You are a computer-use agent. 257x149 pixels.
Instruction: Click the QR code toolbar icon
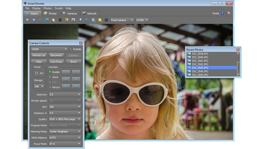(x=106, y=20)
